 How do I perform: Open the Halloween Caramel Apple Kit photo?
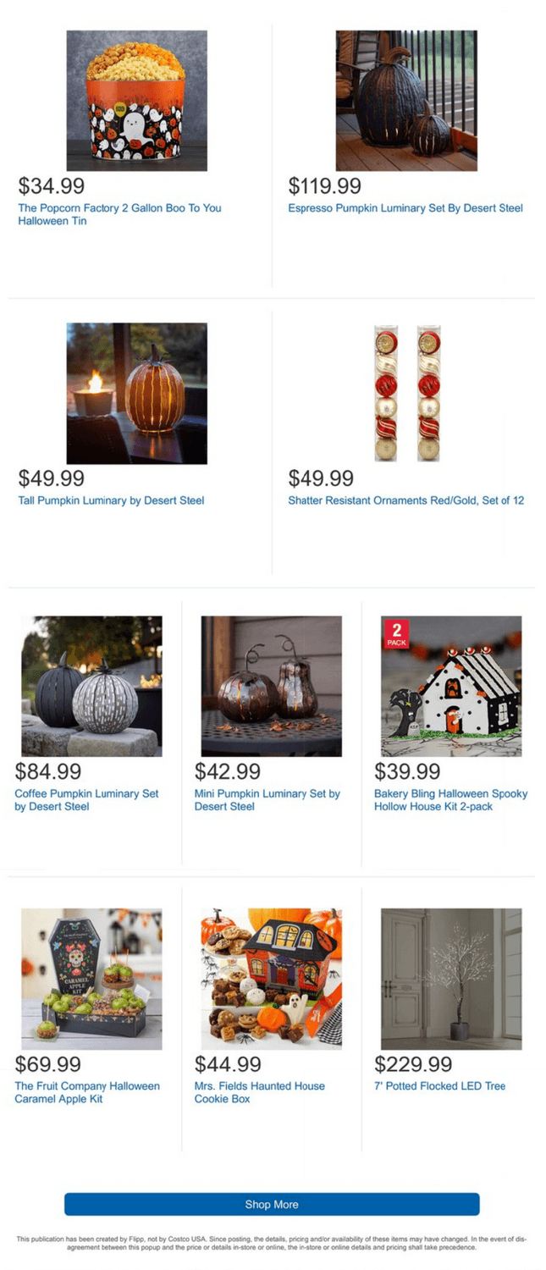coord(91,979)
